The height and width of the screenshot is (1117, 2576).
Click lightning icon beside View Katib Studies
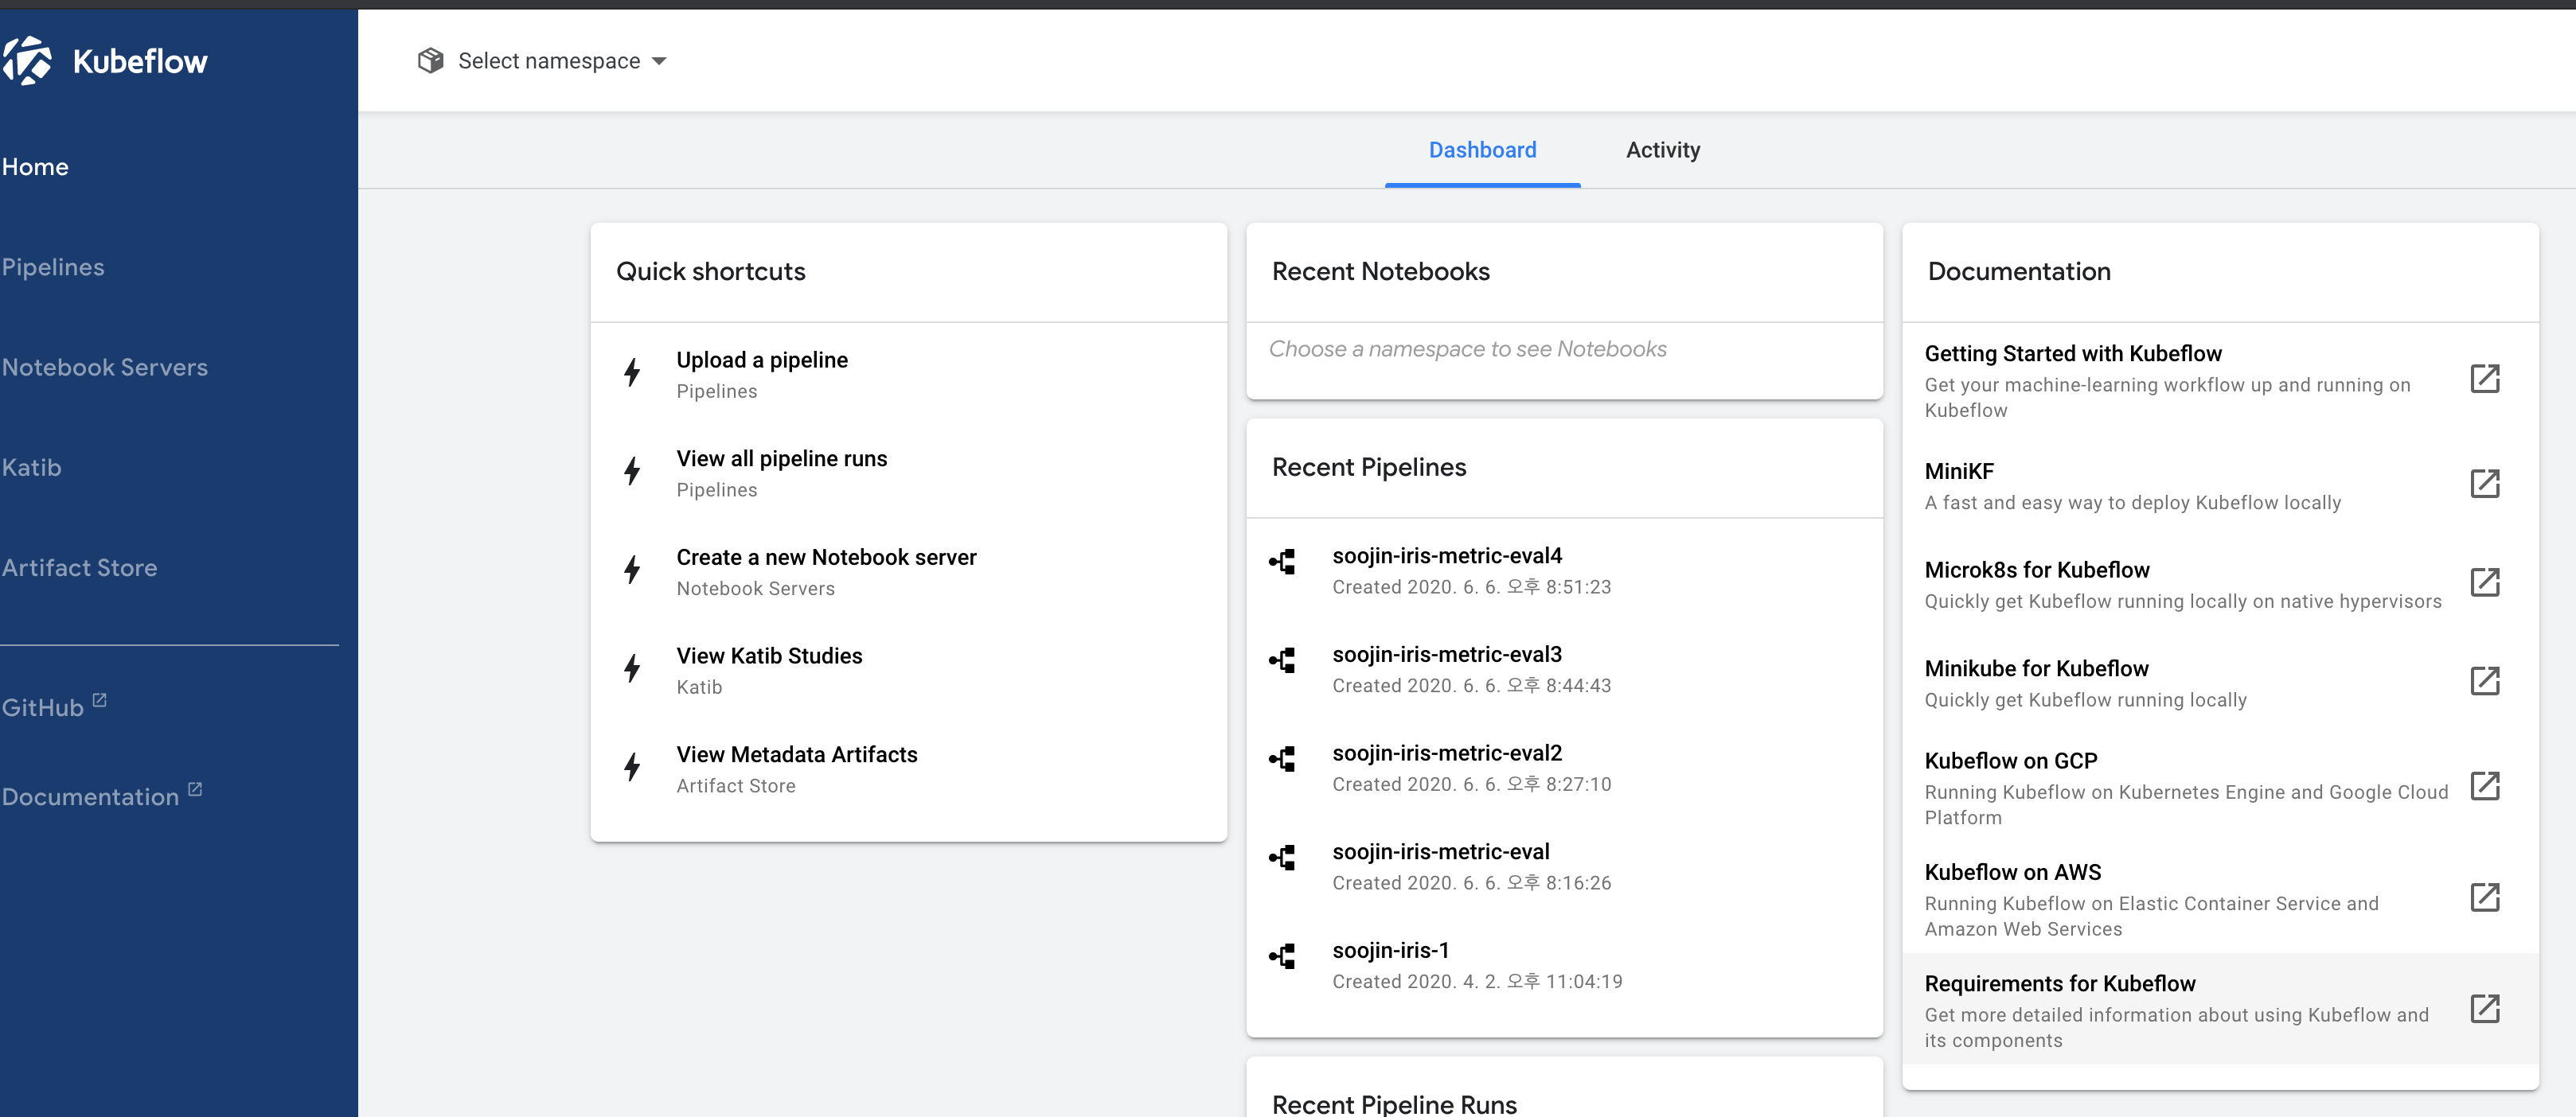[x=632, y=668]
